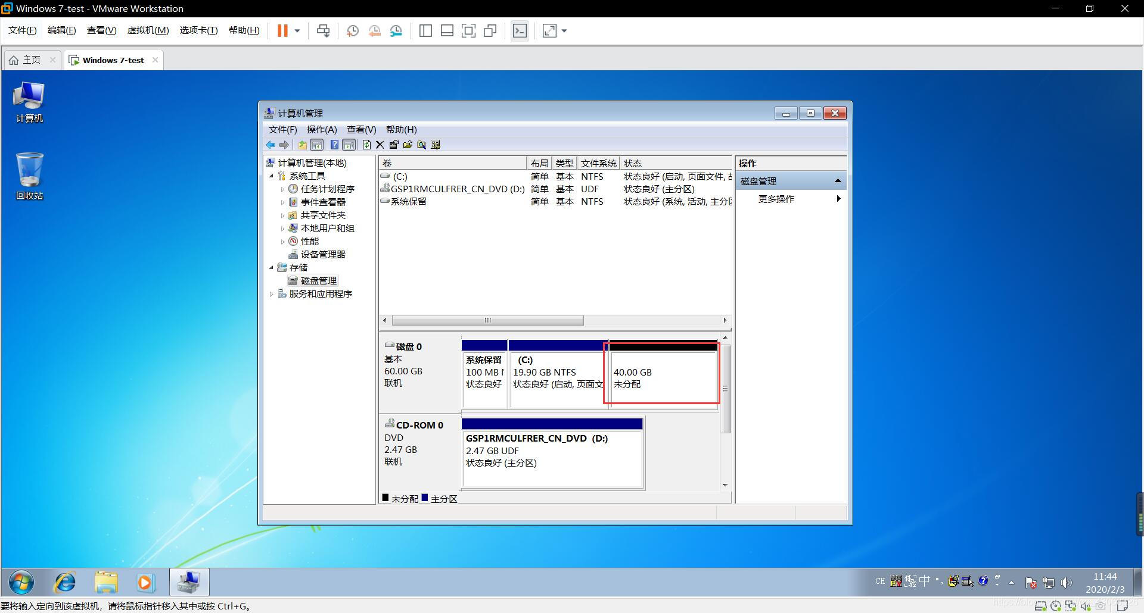Click the blue 主分区 legend color swatch
Viewport: 1144px width, 613px height.
point(424,498)
